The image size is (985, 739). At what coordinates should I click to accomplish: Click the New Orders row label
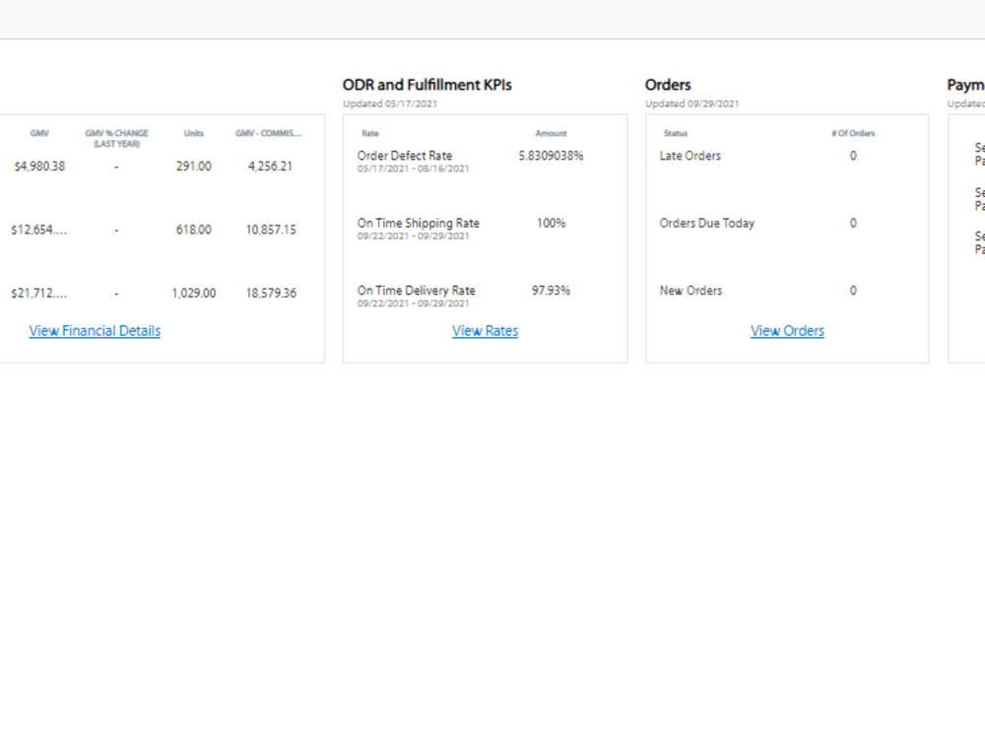(x=691, y=291)
